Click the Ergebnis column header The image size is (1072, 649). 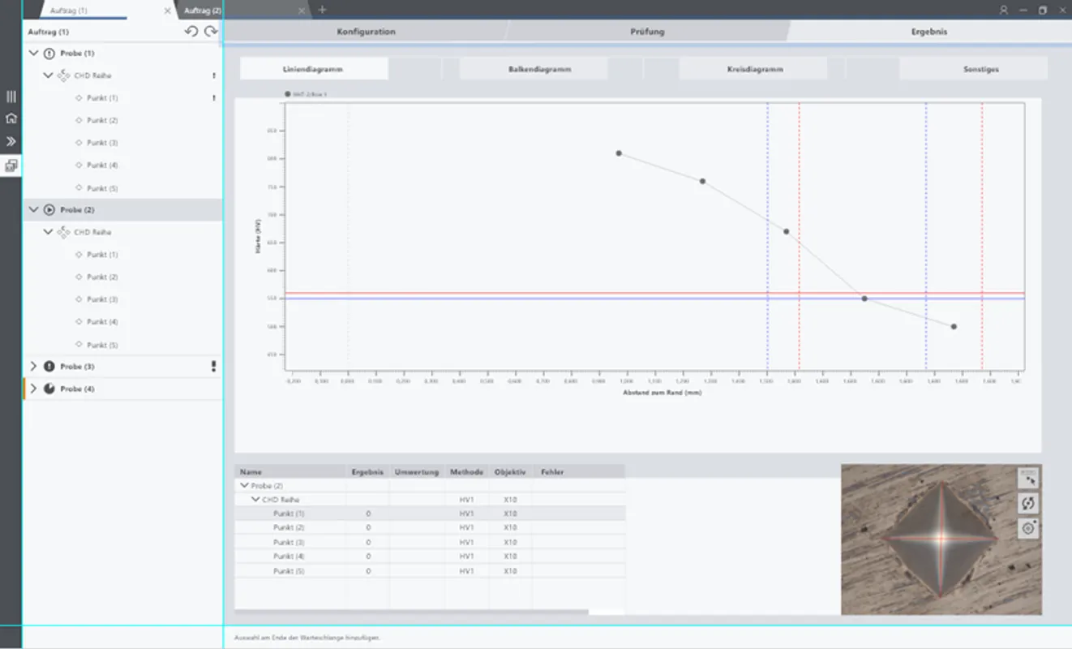click(367, 471)
